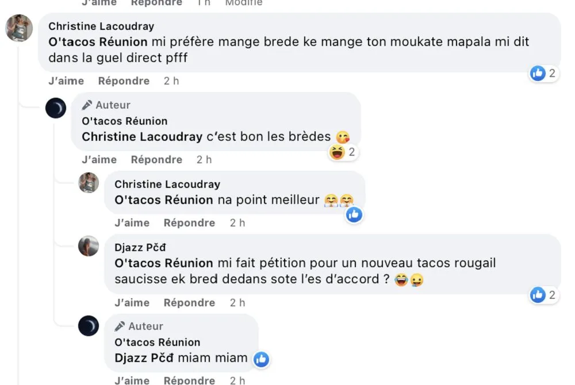
Task: Like the 'na point meilleur' reply
Action: tap(132, 223)
